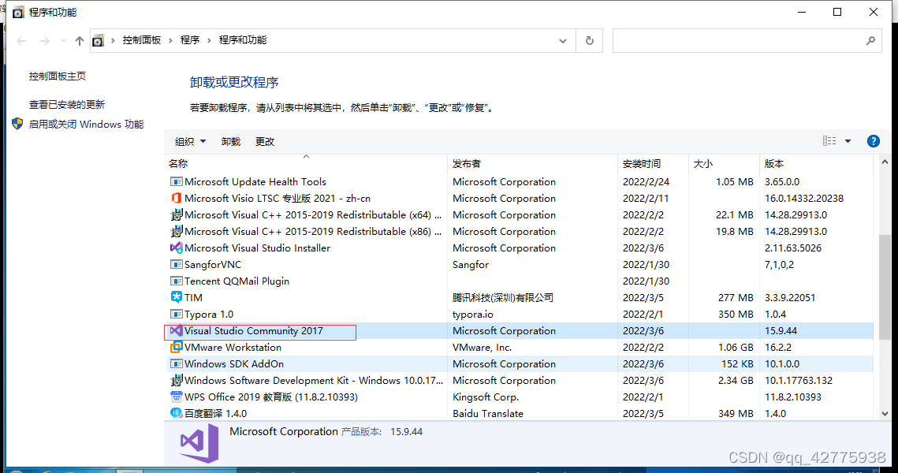The width and height of the screenshot is (898, 473).
Task: Click the Visual C++ 2015-2019 x86 installer icon
Action: (x=177, y=231)
